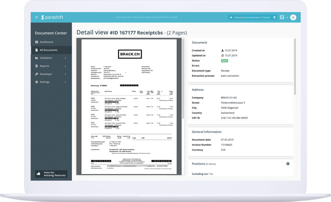
Task: Expand the Reports chevron
Action: (66, 66)
